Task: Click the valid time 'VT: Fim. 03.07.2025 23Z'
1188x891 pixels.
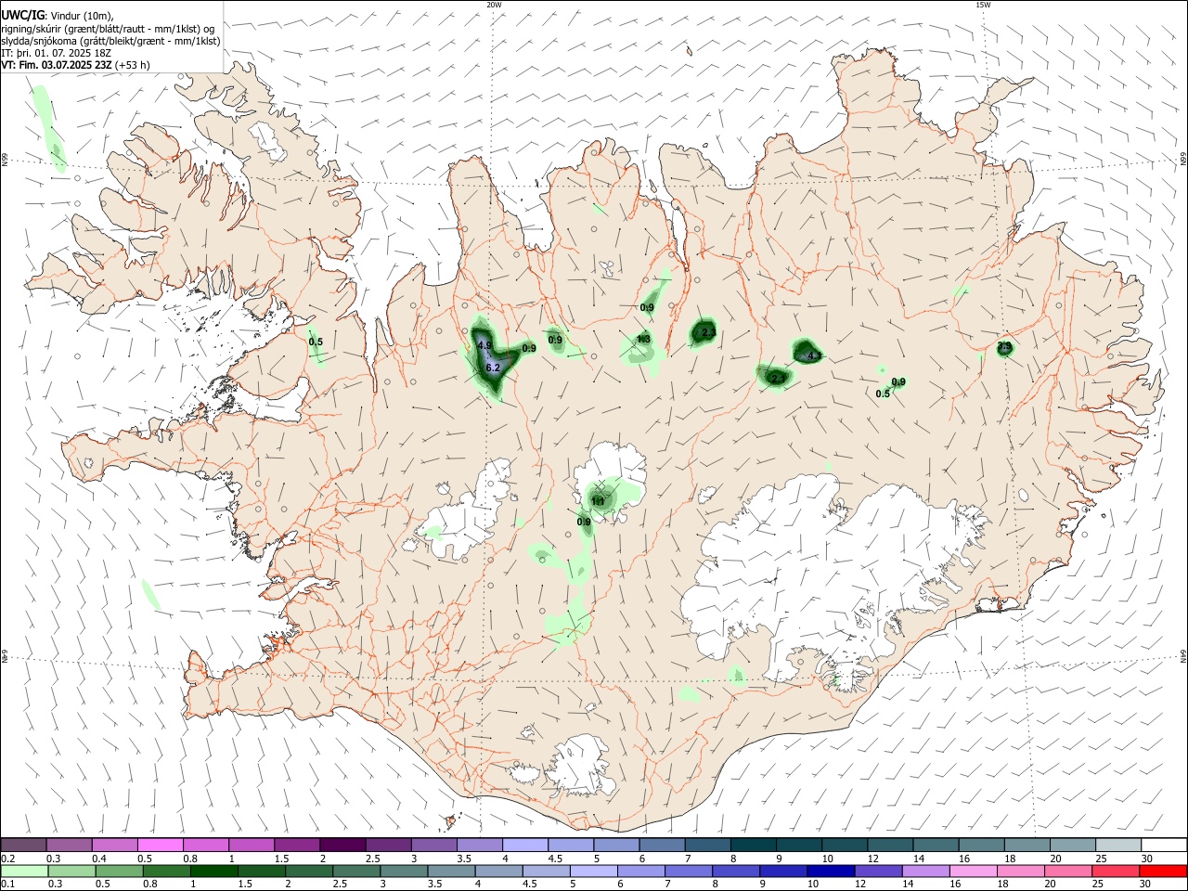Action: (x=58, y=65)
